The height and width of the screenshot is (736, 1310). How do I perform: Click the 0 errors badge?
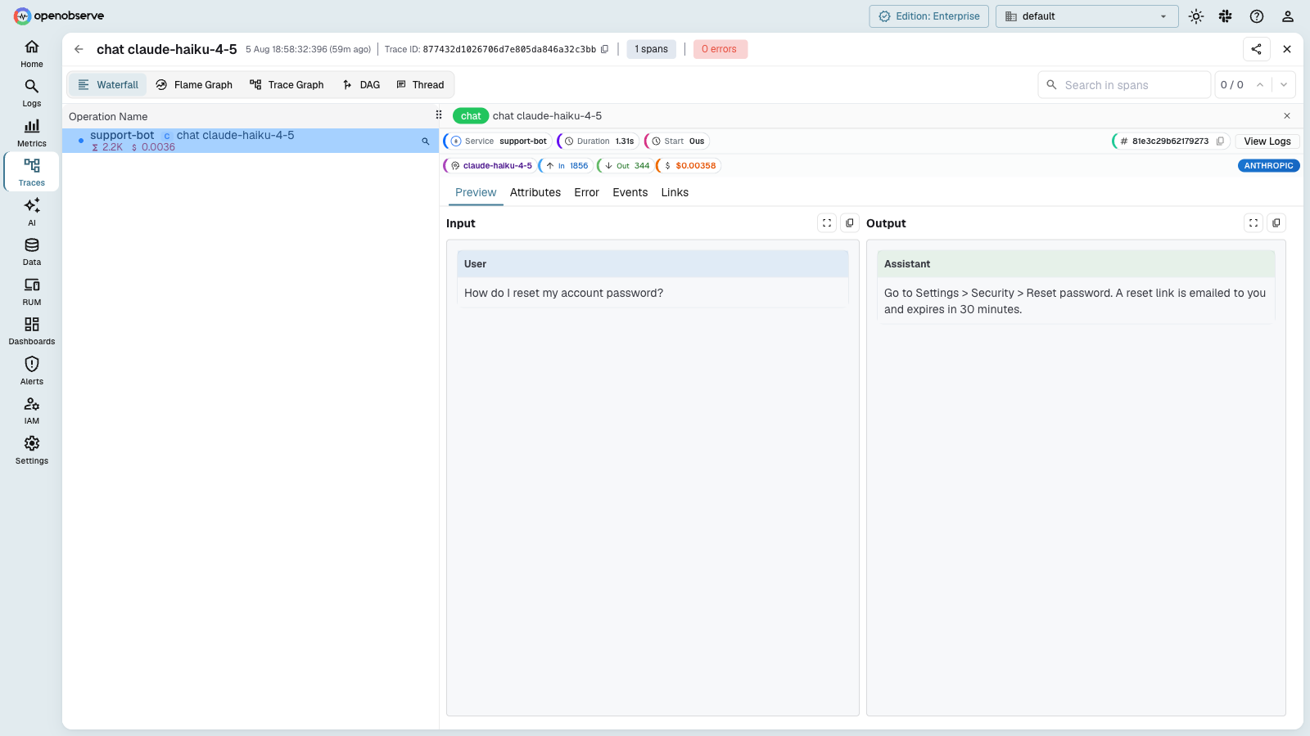coord(720,49)
